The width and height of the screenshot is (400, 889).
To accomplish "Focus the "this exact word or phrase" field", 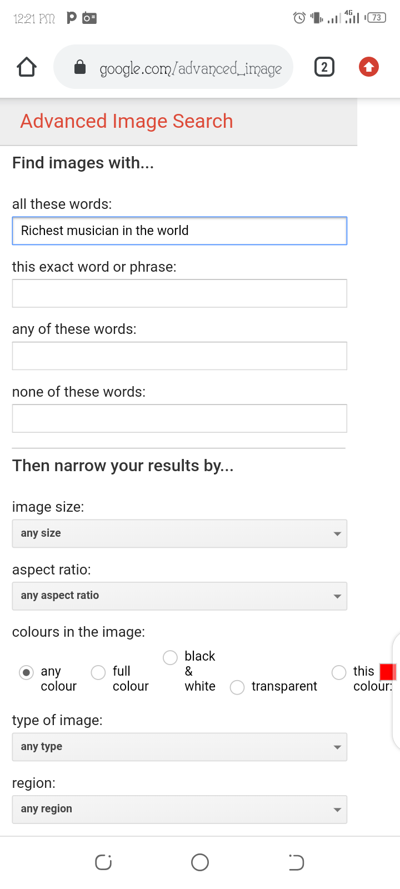I will click(x=179, y=293).
